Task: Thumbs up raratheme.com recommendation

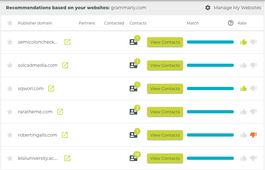Action: tap(243, 112)
